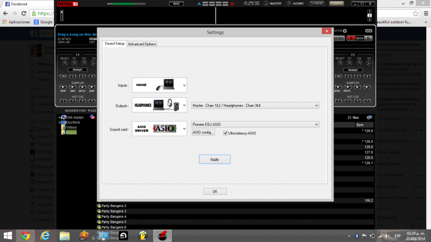This screenshot has height=242, width=431.
Task: Click the Bpm column header
Action: [364, 125]
